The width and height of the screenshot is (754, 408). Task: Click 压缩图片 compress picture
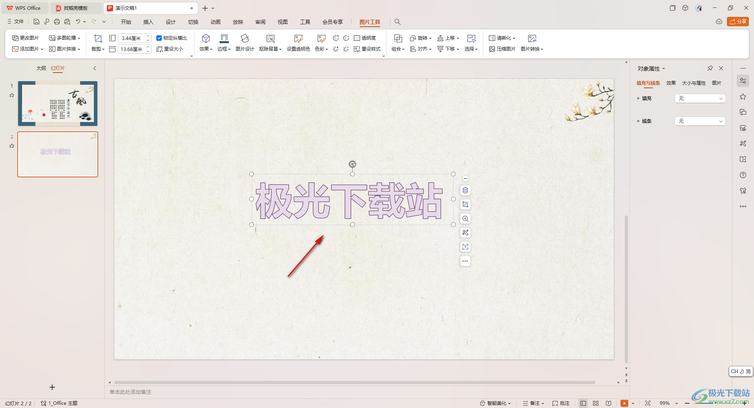502,49
